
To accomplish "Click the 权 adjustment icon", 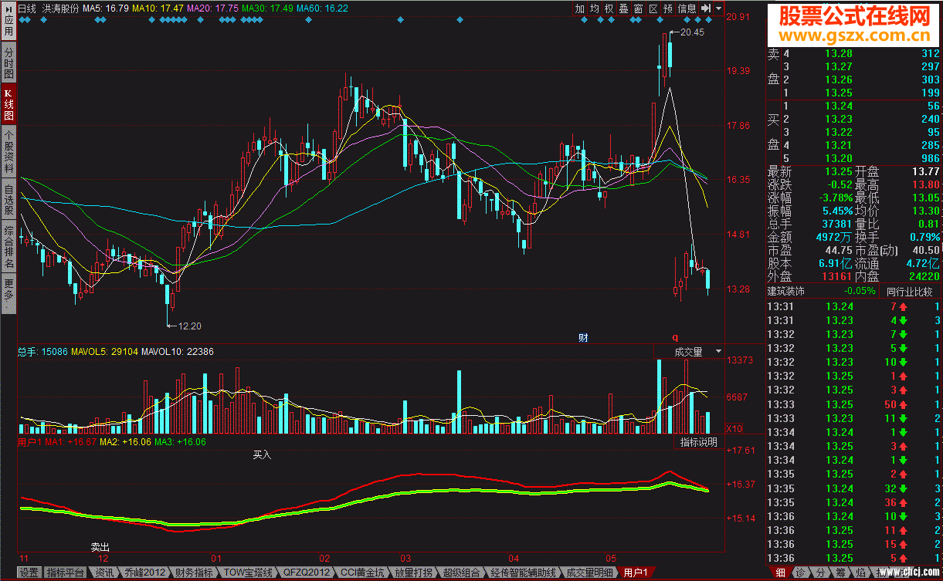I will 609,8.
